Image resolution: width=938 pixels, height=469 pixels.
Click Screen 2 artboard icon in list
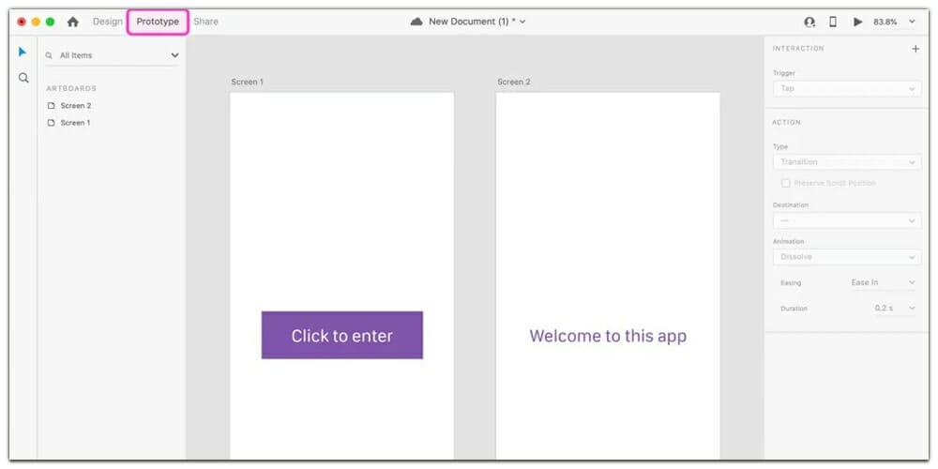coord(51,106)
